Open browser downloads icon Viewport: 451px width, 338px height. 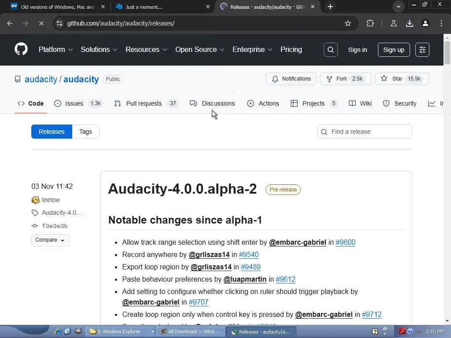[x=410, y=23]
